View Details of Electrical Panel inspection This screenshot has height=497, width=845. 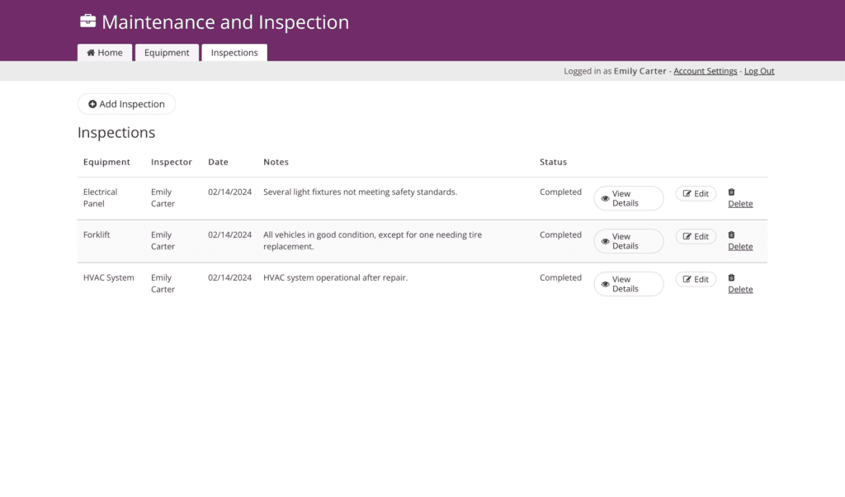tap(629, 199)
